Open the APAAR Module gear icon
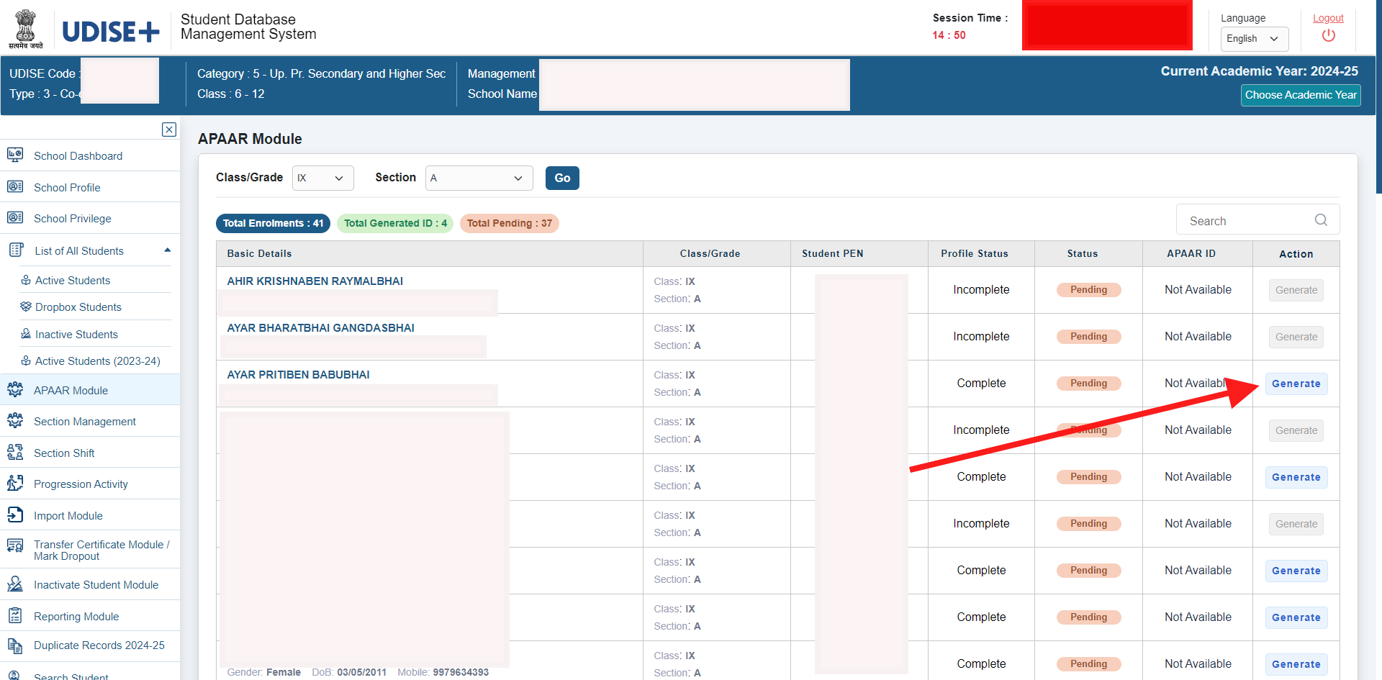Viewport: 1382px width, 680px height. [15, 389]
